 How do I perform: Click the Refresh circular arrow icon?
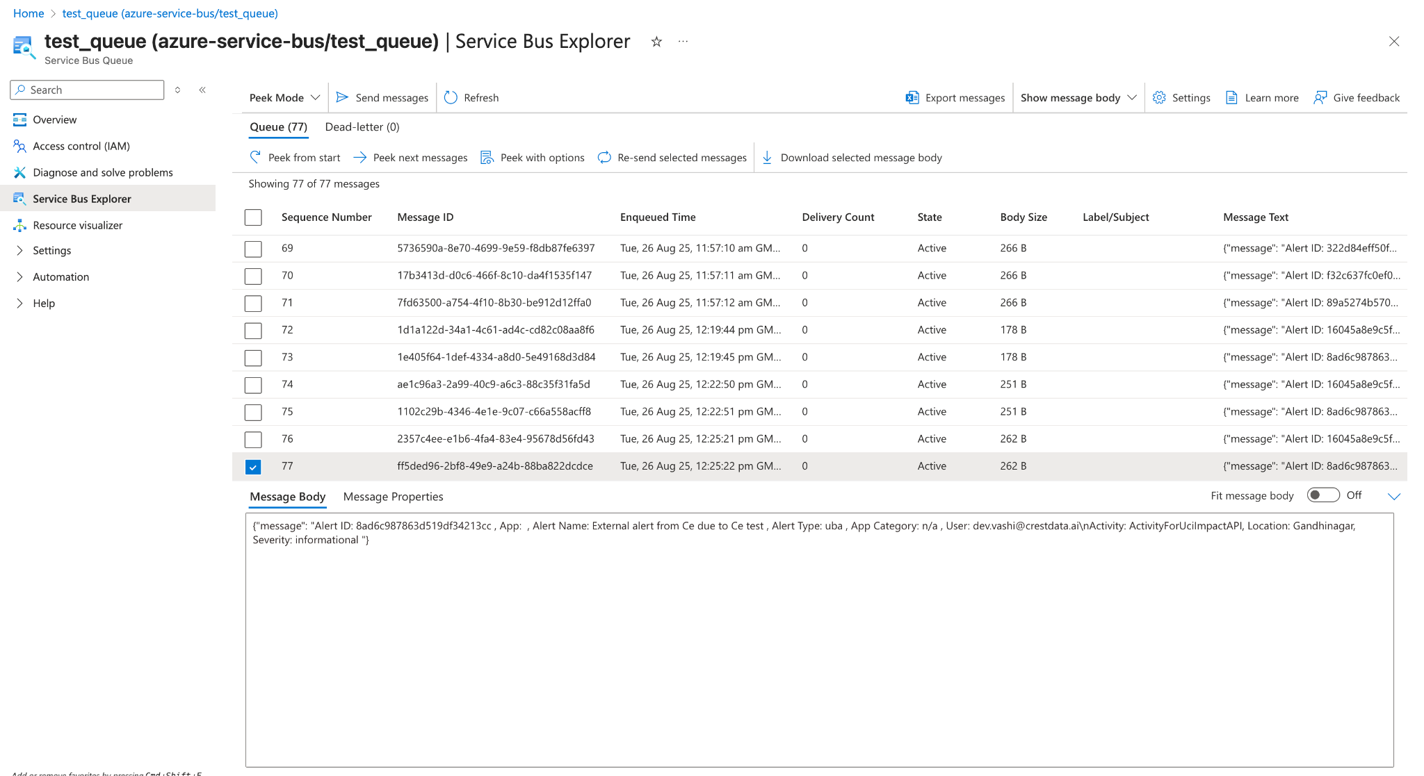[451, 97]
